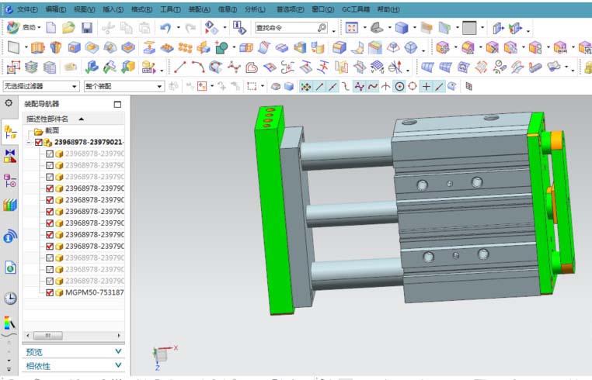Fit the view with the red arrows icon

(x=351, y=27)
